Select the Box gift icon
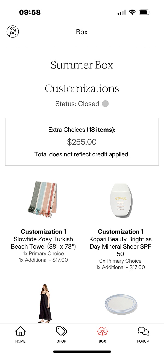Viewport: 164px width, 356px height. pyautogui.click(x=102, y=331)
